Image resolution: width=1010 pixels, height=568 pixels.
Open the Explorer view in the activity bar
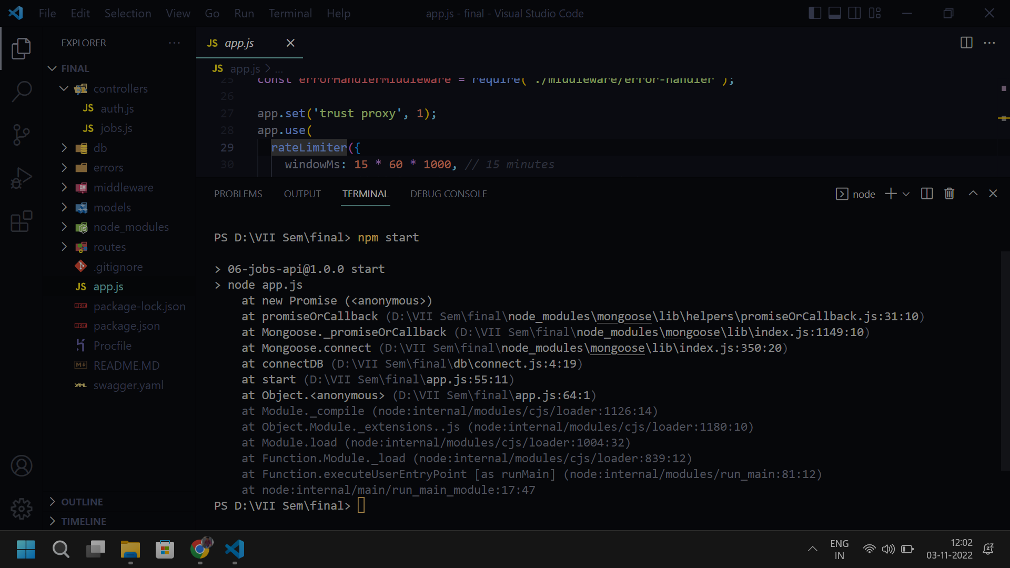[x=21, y=48]
